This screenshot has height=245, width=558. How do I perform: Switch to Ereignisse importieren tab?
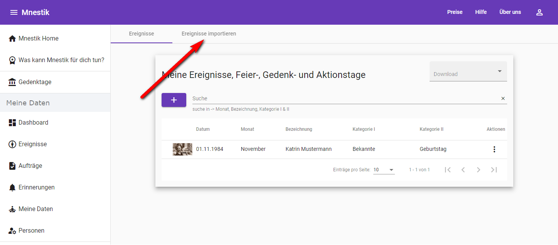[209, 34]
